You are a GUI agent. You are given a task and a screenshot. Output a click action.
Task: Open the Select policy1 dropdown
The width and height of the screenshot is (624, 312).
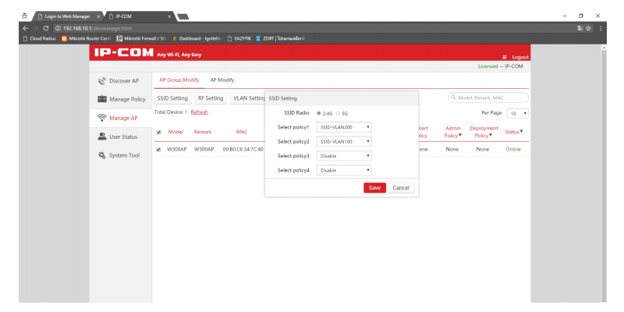[344, 127]
